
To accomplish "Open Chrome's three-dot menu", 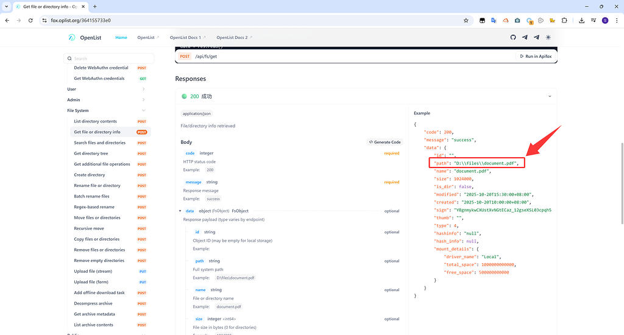I will (x=617, y=20).
